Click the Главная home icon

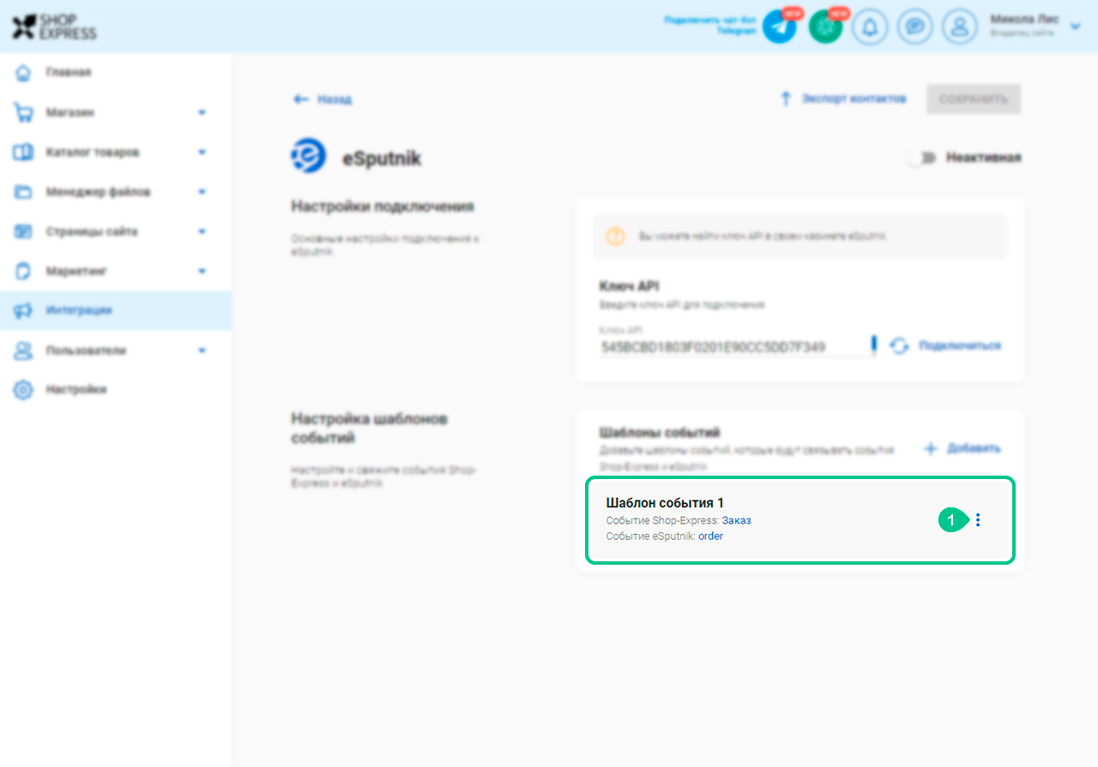(23, 73)
